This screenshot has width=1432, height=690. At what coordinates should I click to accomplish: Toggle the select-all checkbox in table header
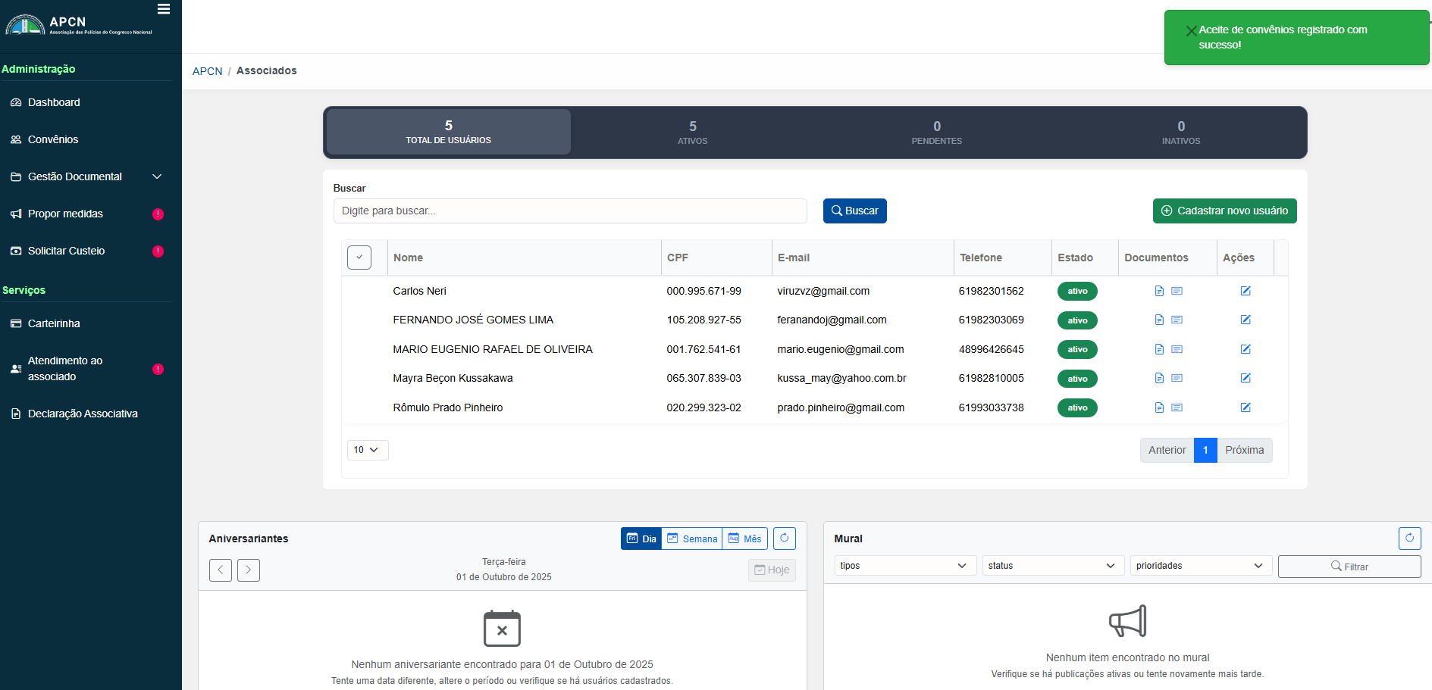tap(359, 258)
